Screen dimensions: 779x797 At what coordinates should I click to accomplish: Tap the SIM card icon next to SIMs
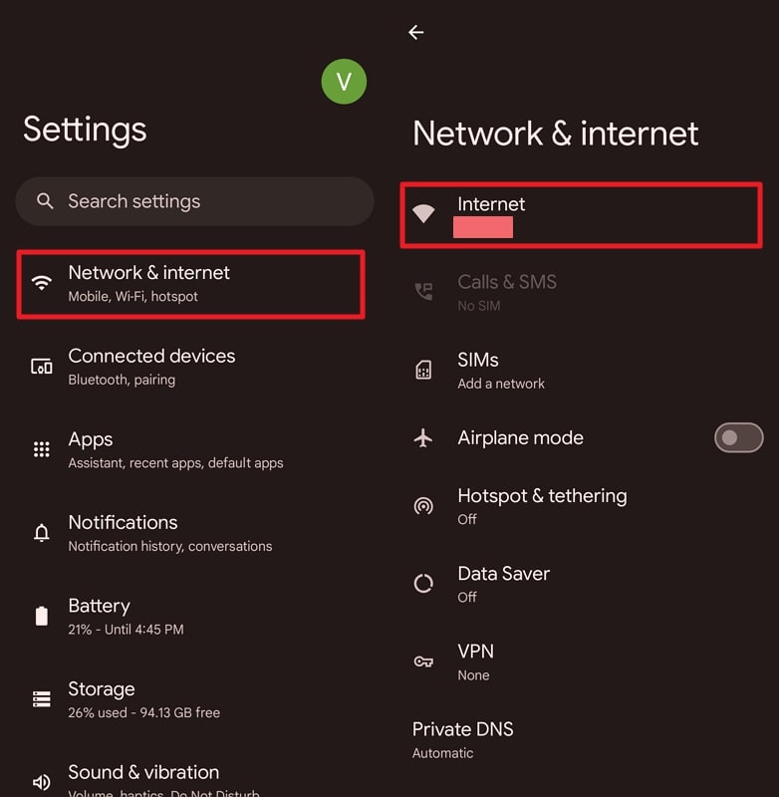[x=423, y=370]
